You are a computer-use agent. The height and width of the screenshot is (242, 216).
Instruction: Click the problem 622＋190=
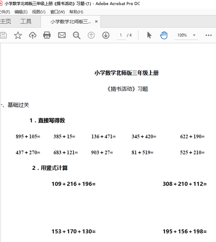192,137
